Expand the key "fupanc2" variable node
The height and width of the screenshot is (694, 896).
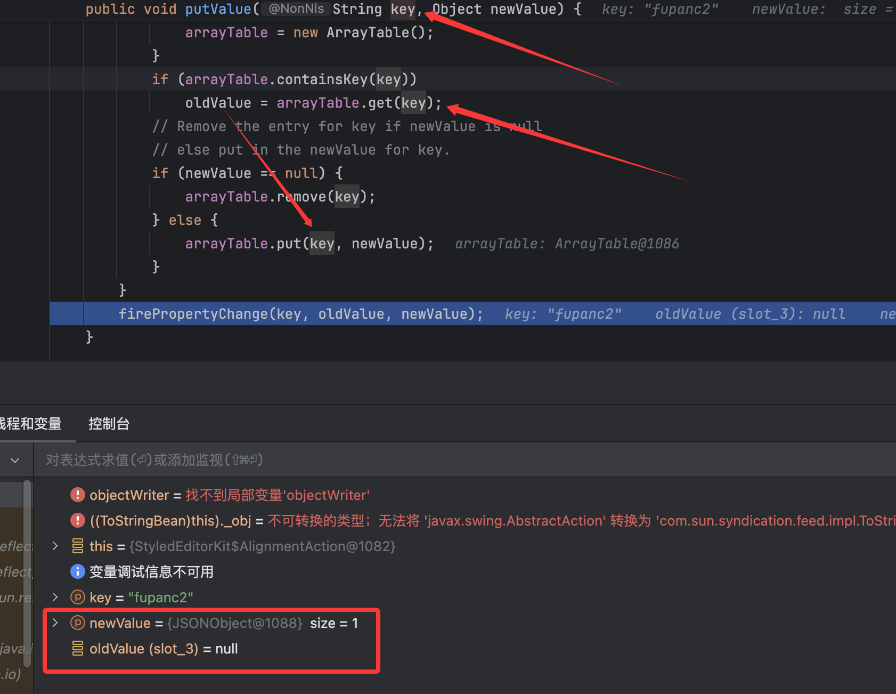(x=55, y=597)
